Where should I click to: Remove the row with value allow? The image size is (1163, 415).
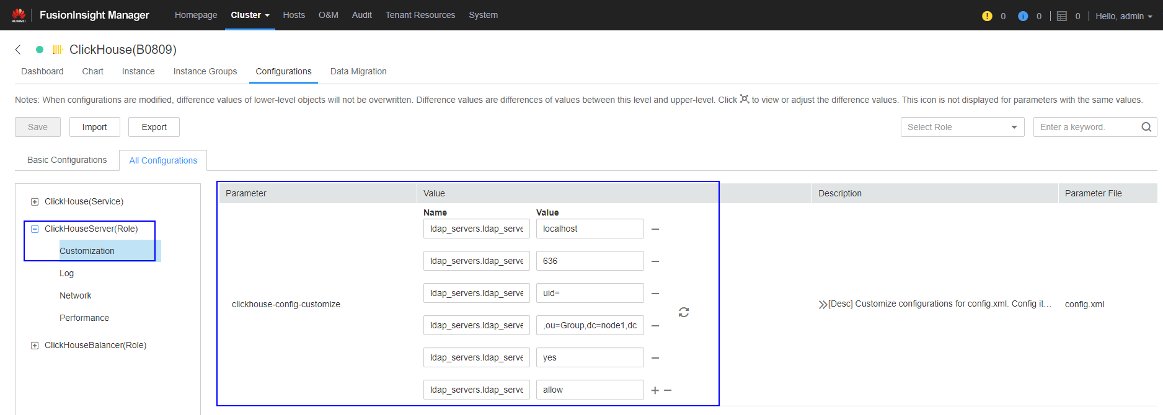tap(668, 390)
